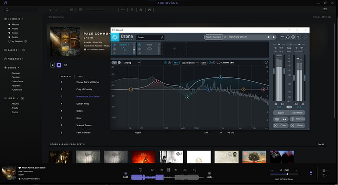Select track Voice of Treason
The image size is (338, 185).
84,125
